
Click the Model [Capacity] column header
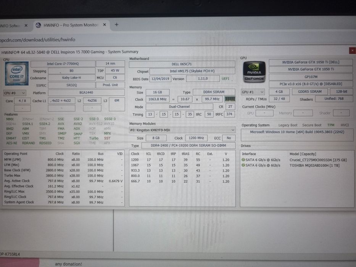point(303,154)
